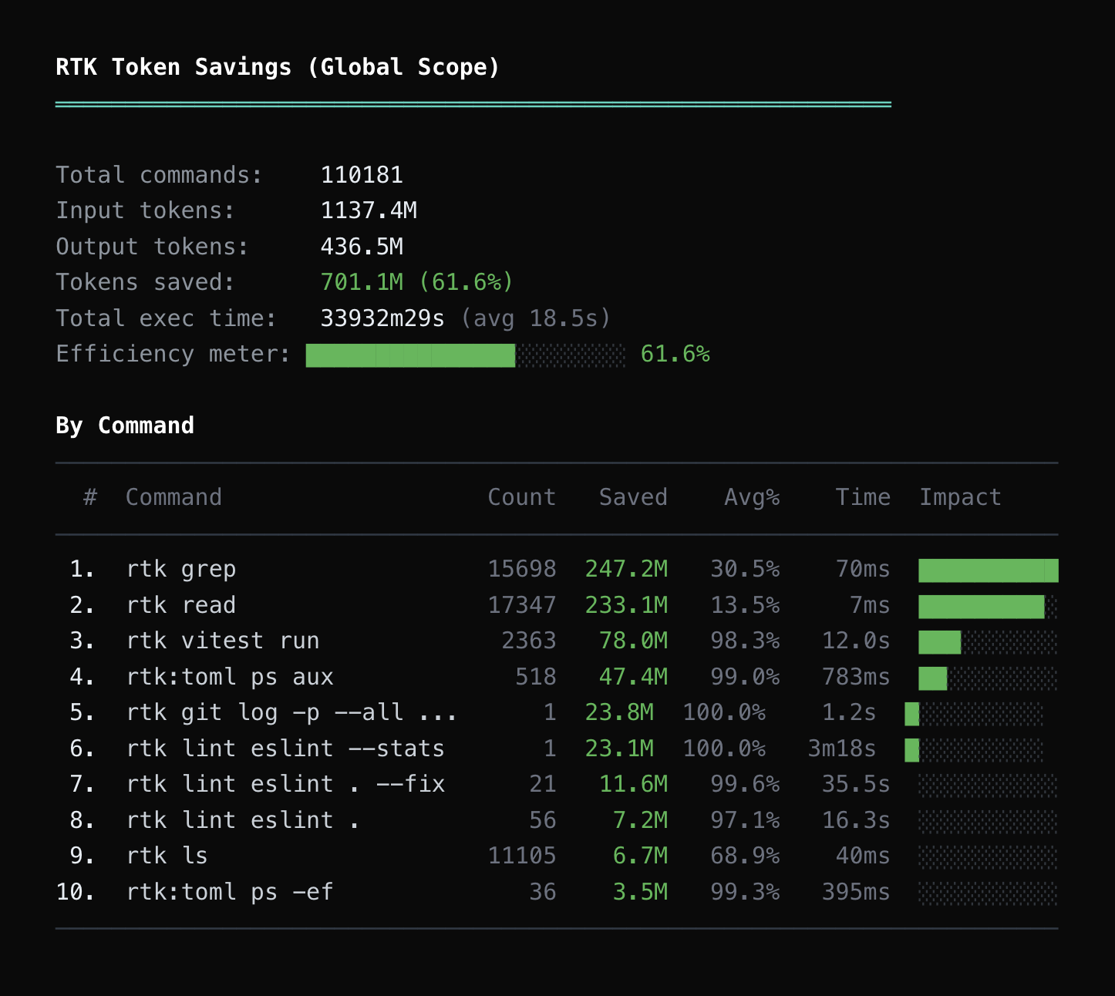Click the 'RTK Token Savings (Global Scope)' title
1115x996 pixels.
[x=278, y=67]
